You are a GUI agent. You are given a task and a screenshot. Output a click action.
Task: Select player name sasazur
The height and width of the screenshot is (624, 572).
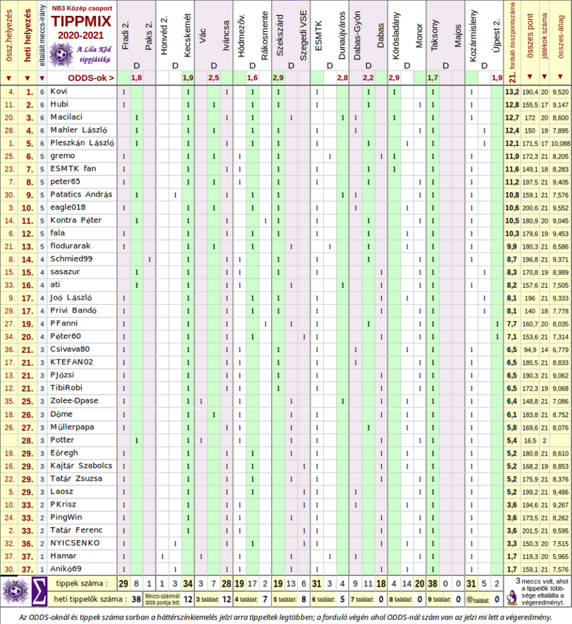[65, 272]
